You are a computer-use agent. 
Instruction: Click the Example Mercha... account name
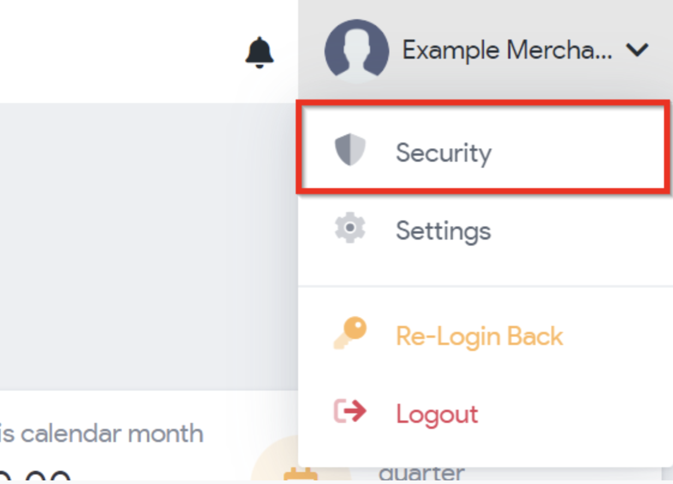pyautogui.click(x=507, y=50)
